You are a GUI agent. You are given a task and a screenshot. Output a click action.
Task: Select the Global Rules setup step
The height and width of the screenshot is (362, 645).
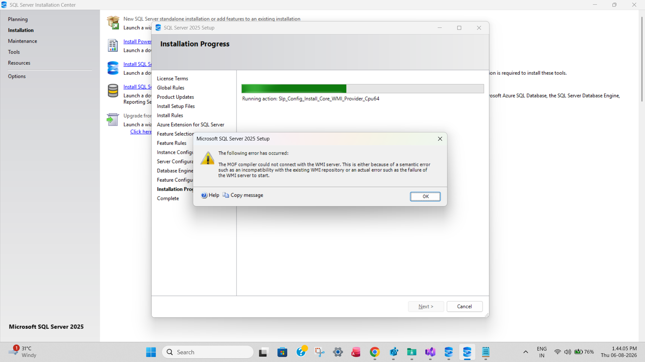[x=171, y=88]
